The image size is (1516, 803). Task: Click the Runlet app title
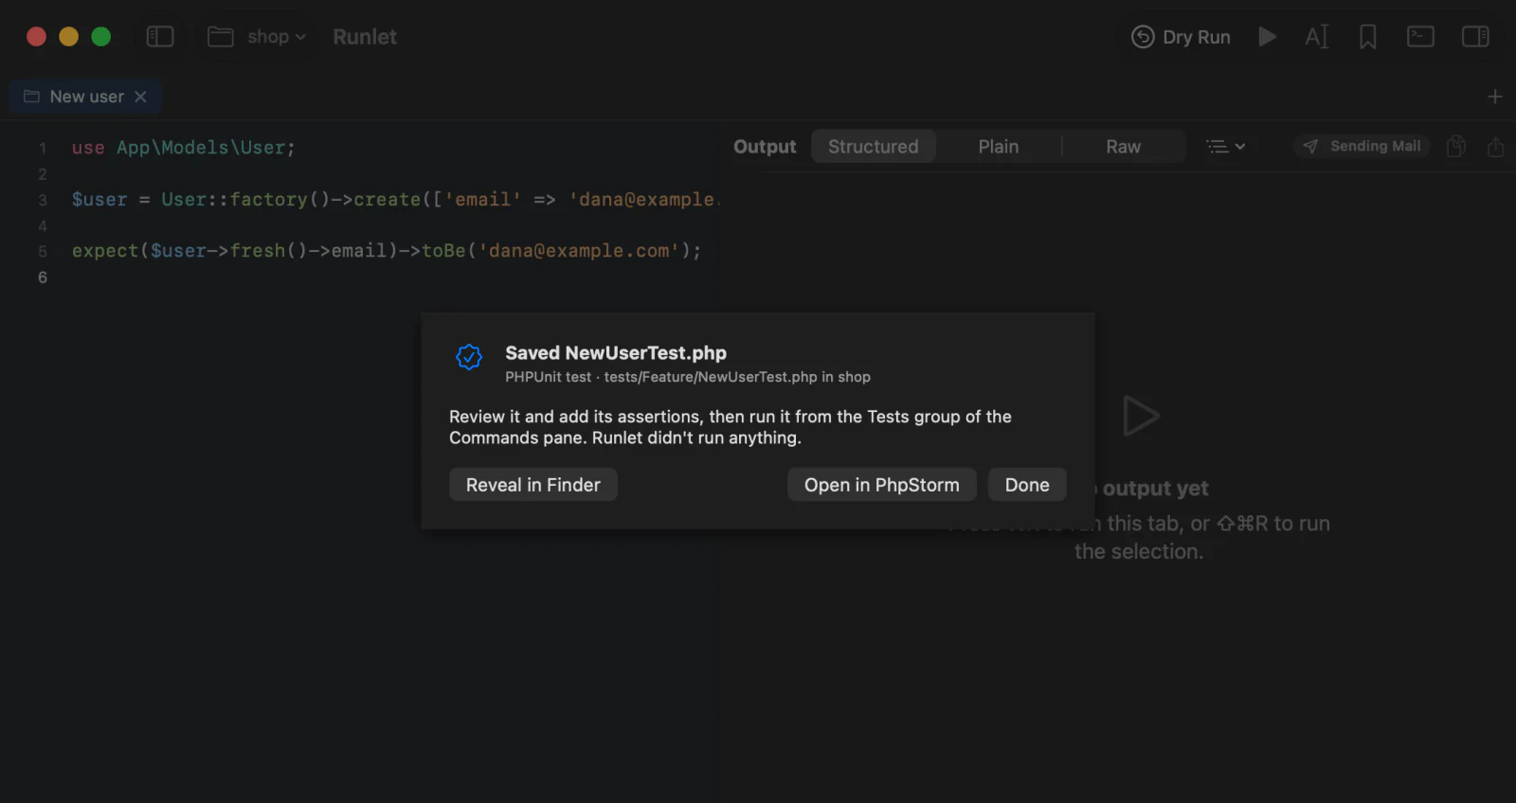coord(365,37)
